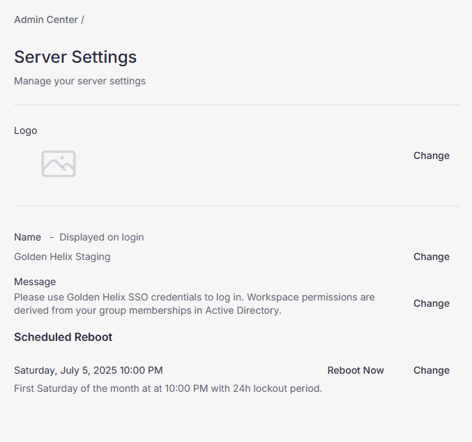Click the 'Displayed on login' hint text
The height and width of the screenshot is (442, 472).
(x=102, y=237)
